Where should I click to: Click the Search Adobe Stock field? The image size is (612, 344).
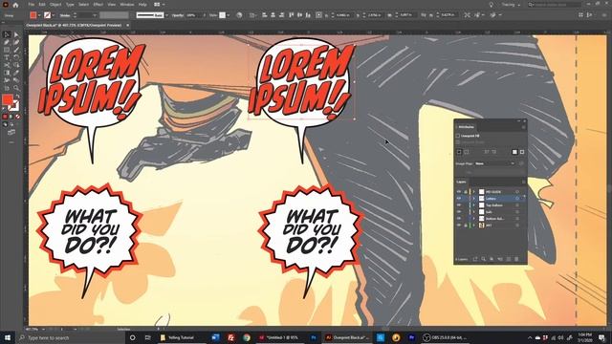[555, 5]
